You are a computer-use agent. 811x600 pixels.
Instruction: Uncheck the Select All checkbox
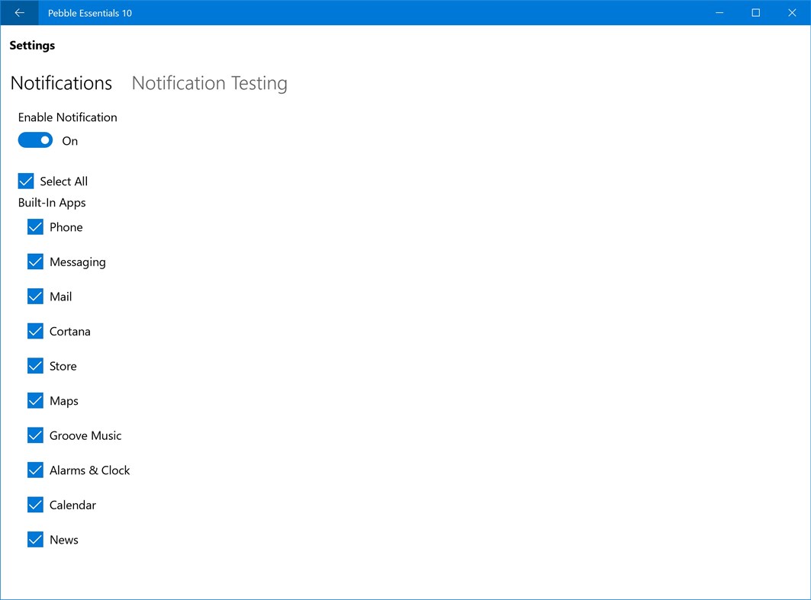25,181
